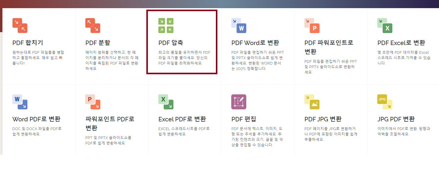Click the PDF 분할 split arrows icon
This screenshot has width=439, height=189.
(92, 26)
